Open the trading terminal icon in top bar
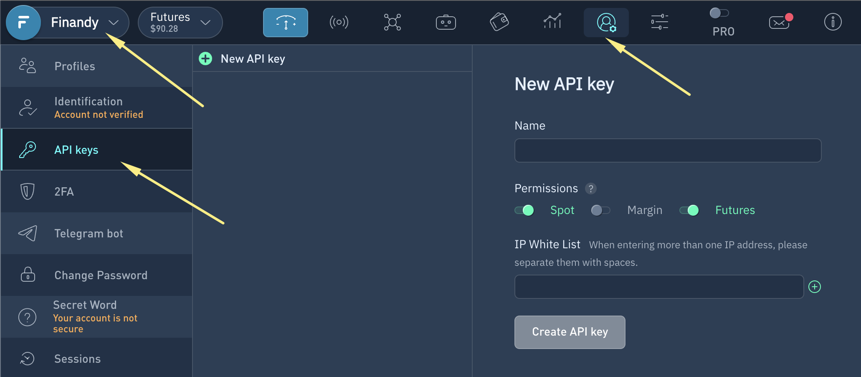 (x=285, y=23)
